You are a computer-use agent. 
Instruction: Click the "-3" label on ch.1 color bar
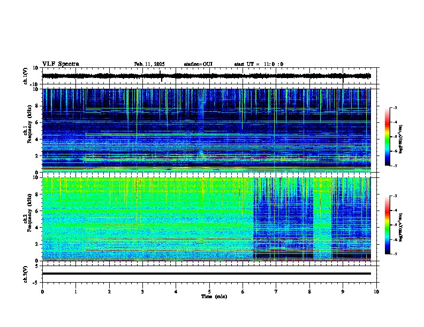[x=395, y=107]
